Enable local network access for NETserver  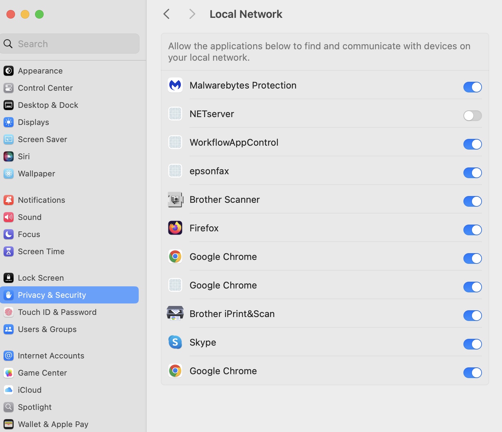pyautogui.click(x=472, y=116)
